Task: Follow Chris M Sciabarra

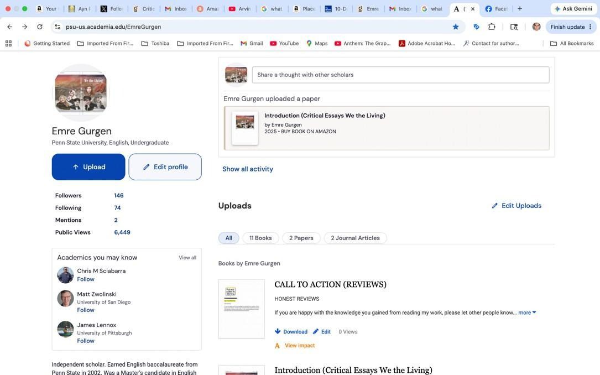Action: click(x=86, y=279)
